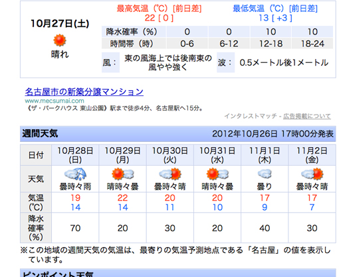This screenshot has width=339, height=277.
Task: Click the wave text 0.5メートル後1メートル
Action: coord(284,62)
